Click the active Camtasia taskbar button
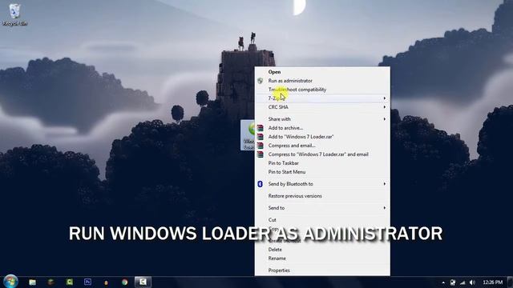 coord(143,282)
